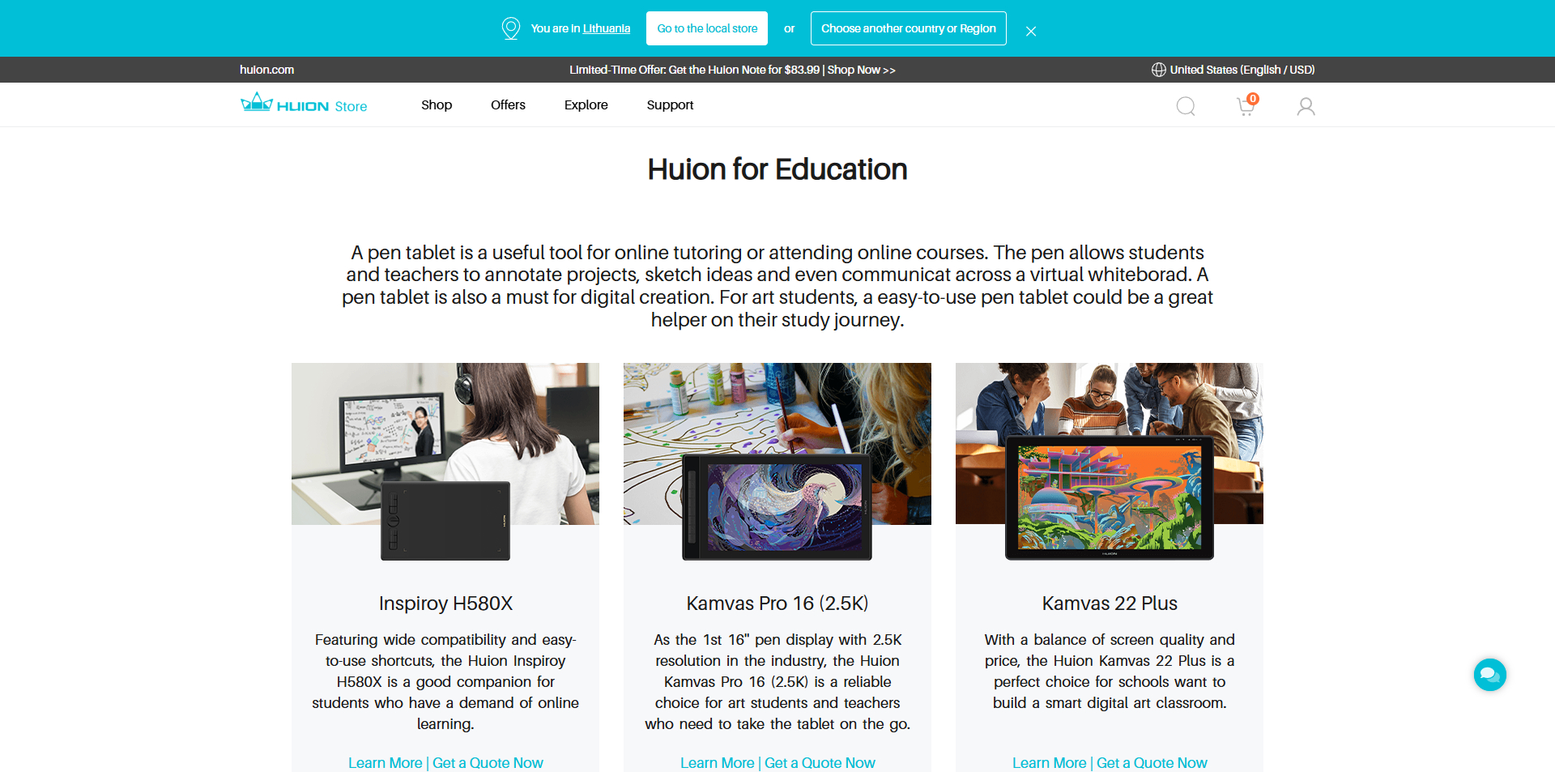1555x772 pixels.
Task: Click the globe icon beside United States
Action: pos(1158,70)
